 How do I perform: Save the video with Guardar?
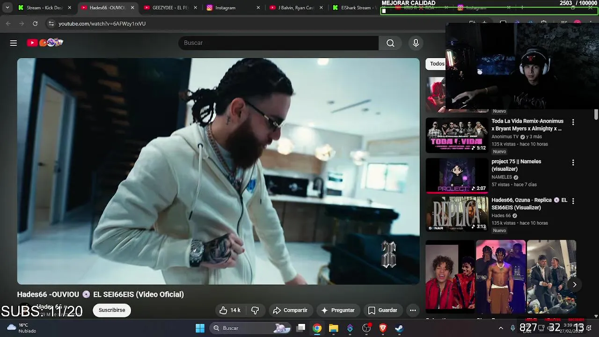[383, 310]
